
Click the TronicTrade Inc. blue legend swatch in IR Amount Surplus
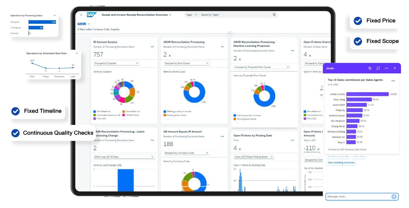coord(95,112)
